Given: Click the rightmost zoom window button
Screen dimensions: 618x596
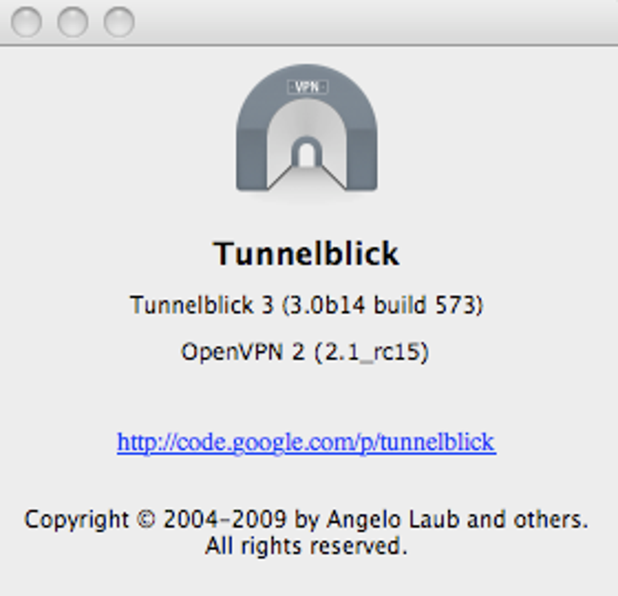Looking at the screenshot, I should (x=119, y=22).
